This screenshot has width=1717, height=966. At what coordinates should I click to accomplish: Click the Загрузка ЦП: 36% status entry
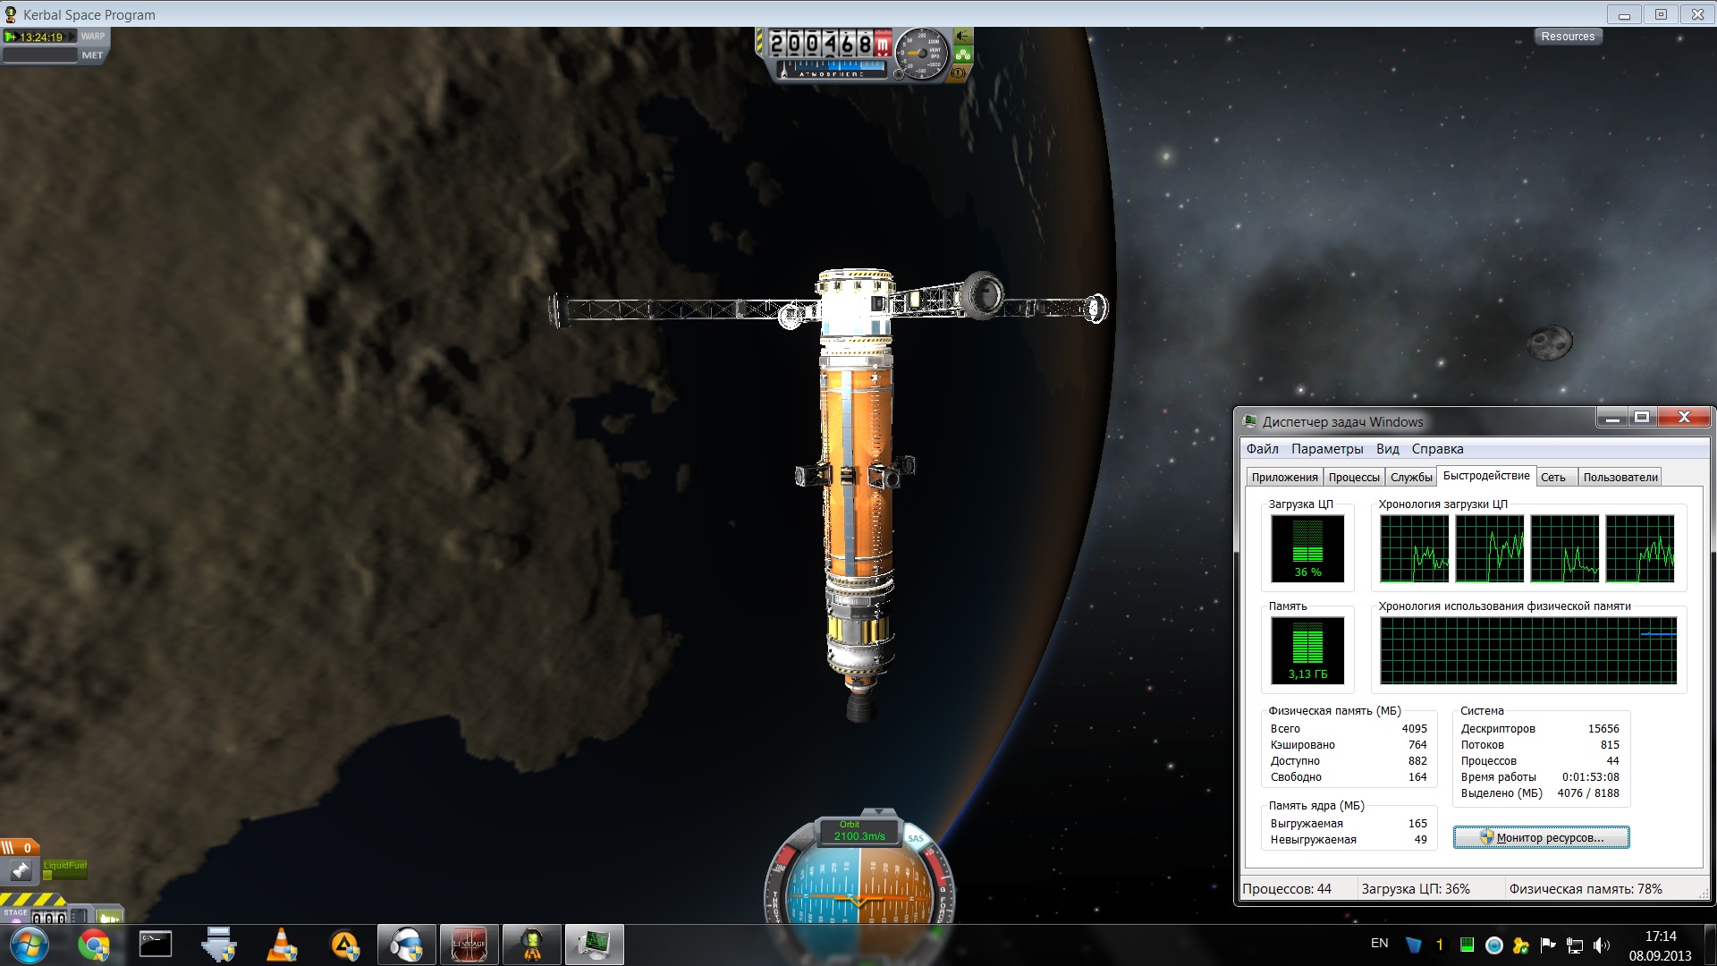[x=1416, y=889]
